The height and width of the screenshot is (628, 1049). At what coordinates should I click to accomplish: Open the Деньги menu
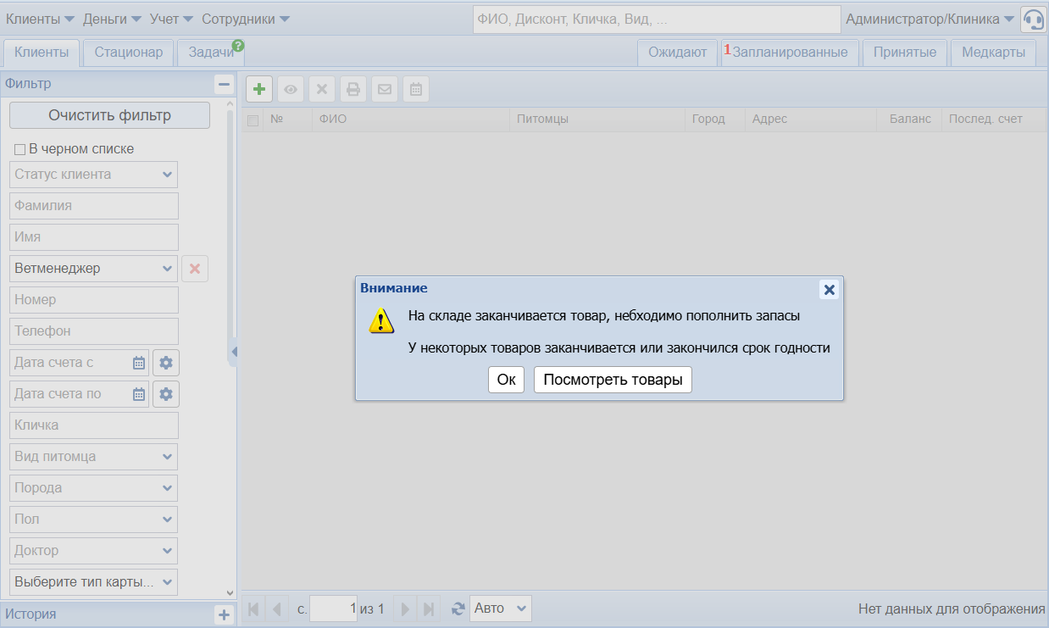(x=112, y=19)
